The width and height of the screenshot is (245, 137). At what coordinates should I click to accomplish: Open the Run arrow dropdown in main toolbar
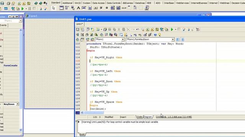26,9
